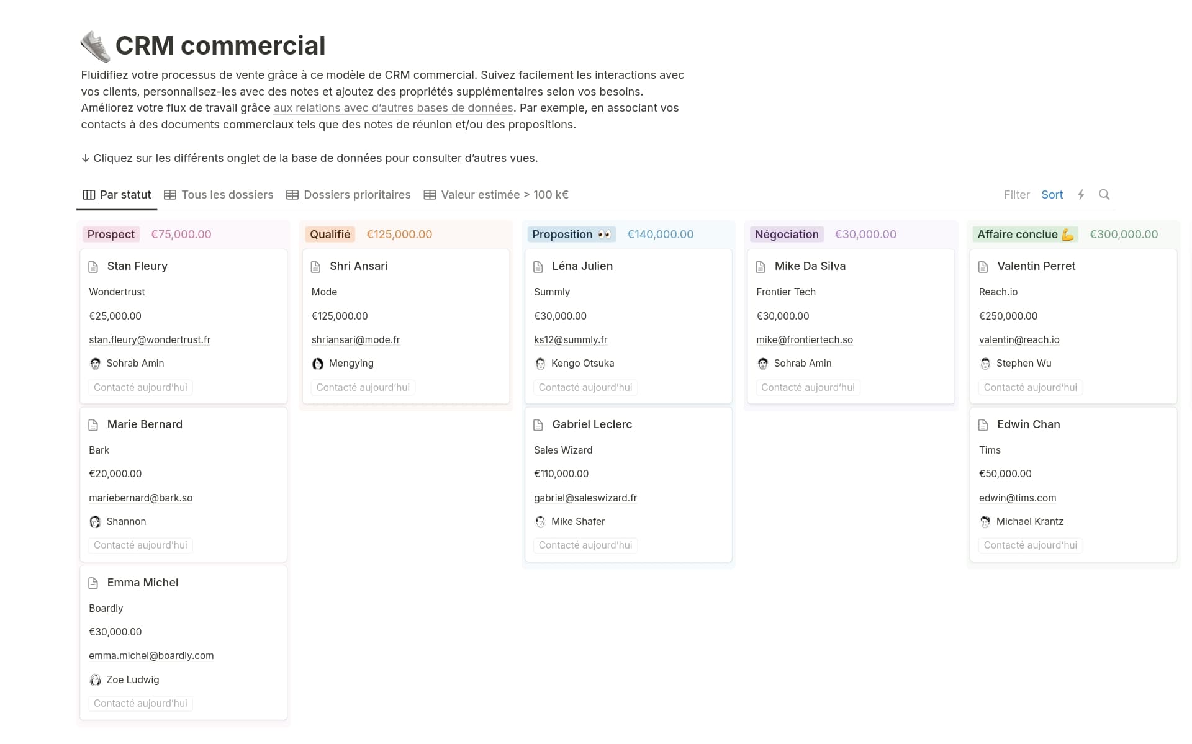Click stan.fleury@wondertrust.fr email link
1192x744 pixels.
(x=150, y=340)
